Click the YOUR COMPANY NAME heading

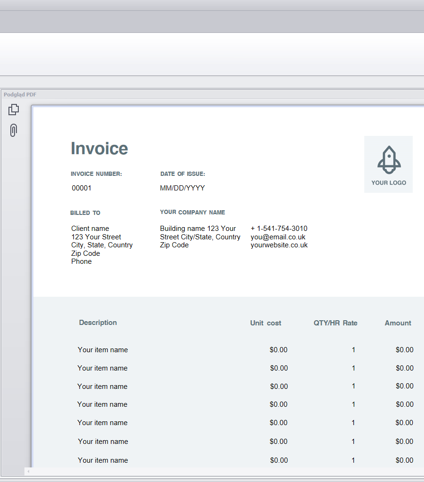pyautogui.click(x=192, y=213)
